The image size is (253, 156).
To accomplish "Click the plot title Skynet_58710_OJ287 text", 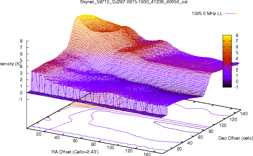I will (x=134, y=2).
